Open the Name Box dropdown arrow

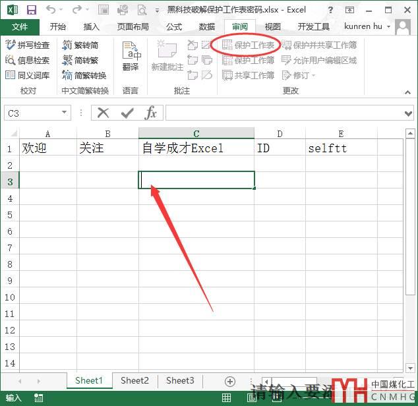(x=64, y=113)
